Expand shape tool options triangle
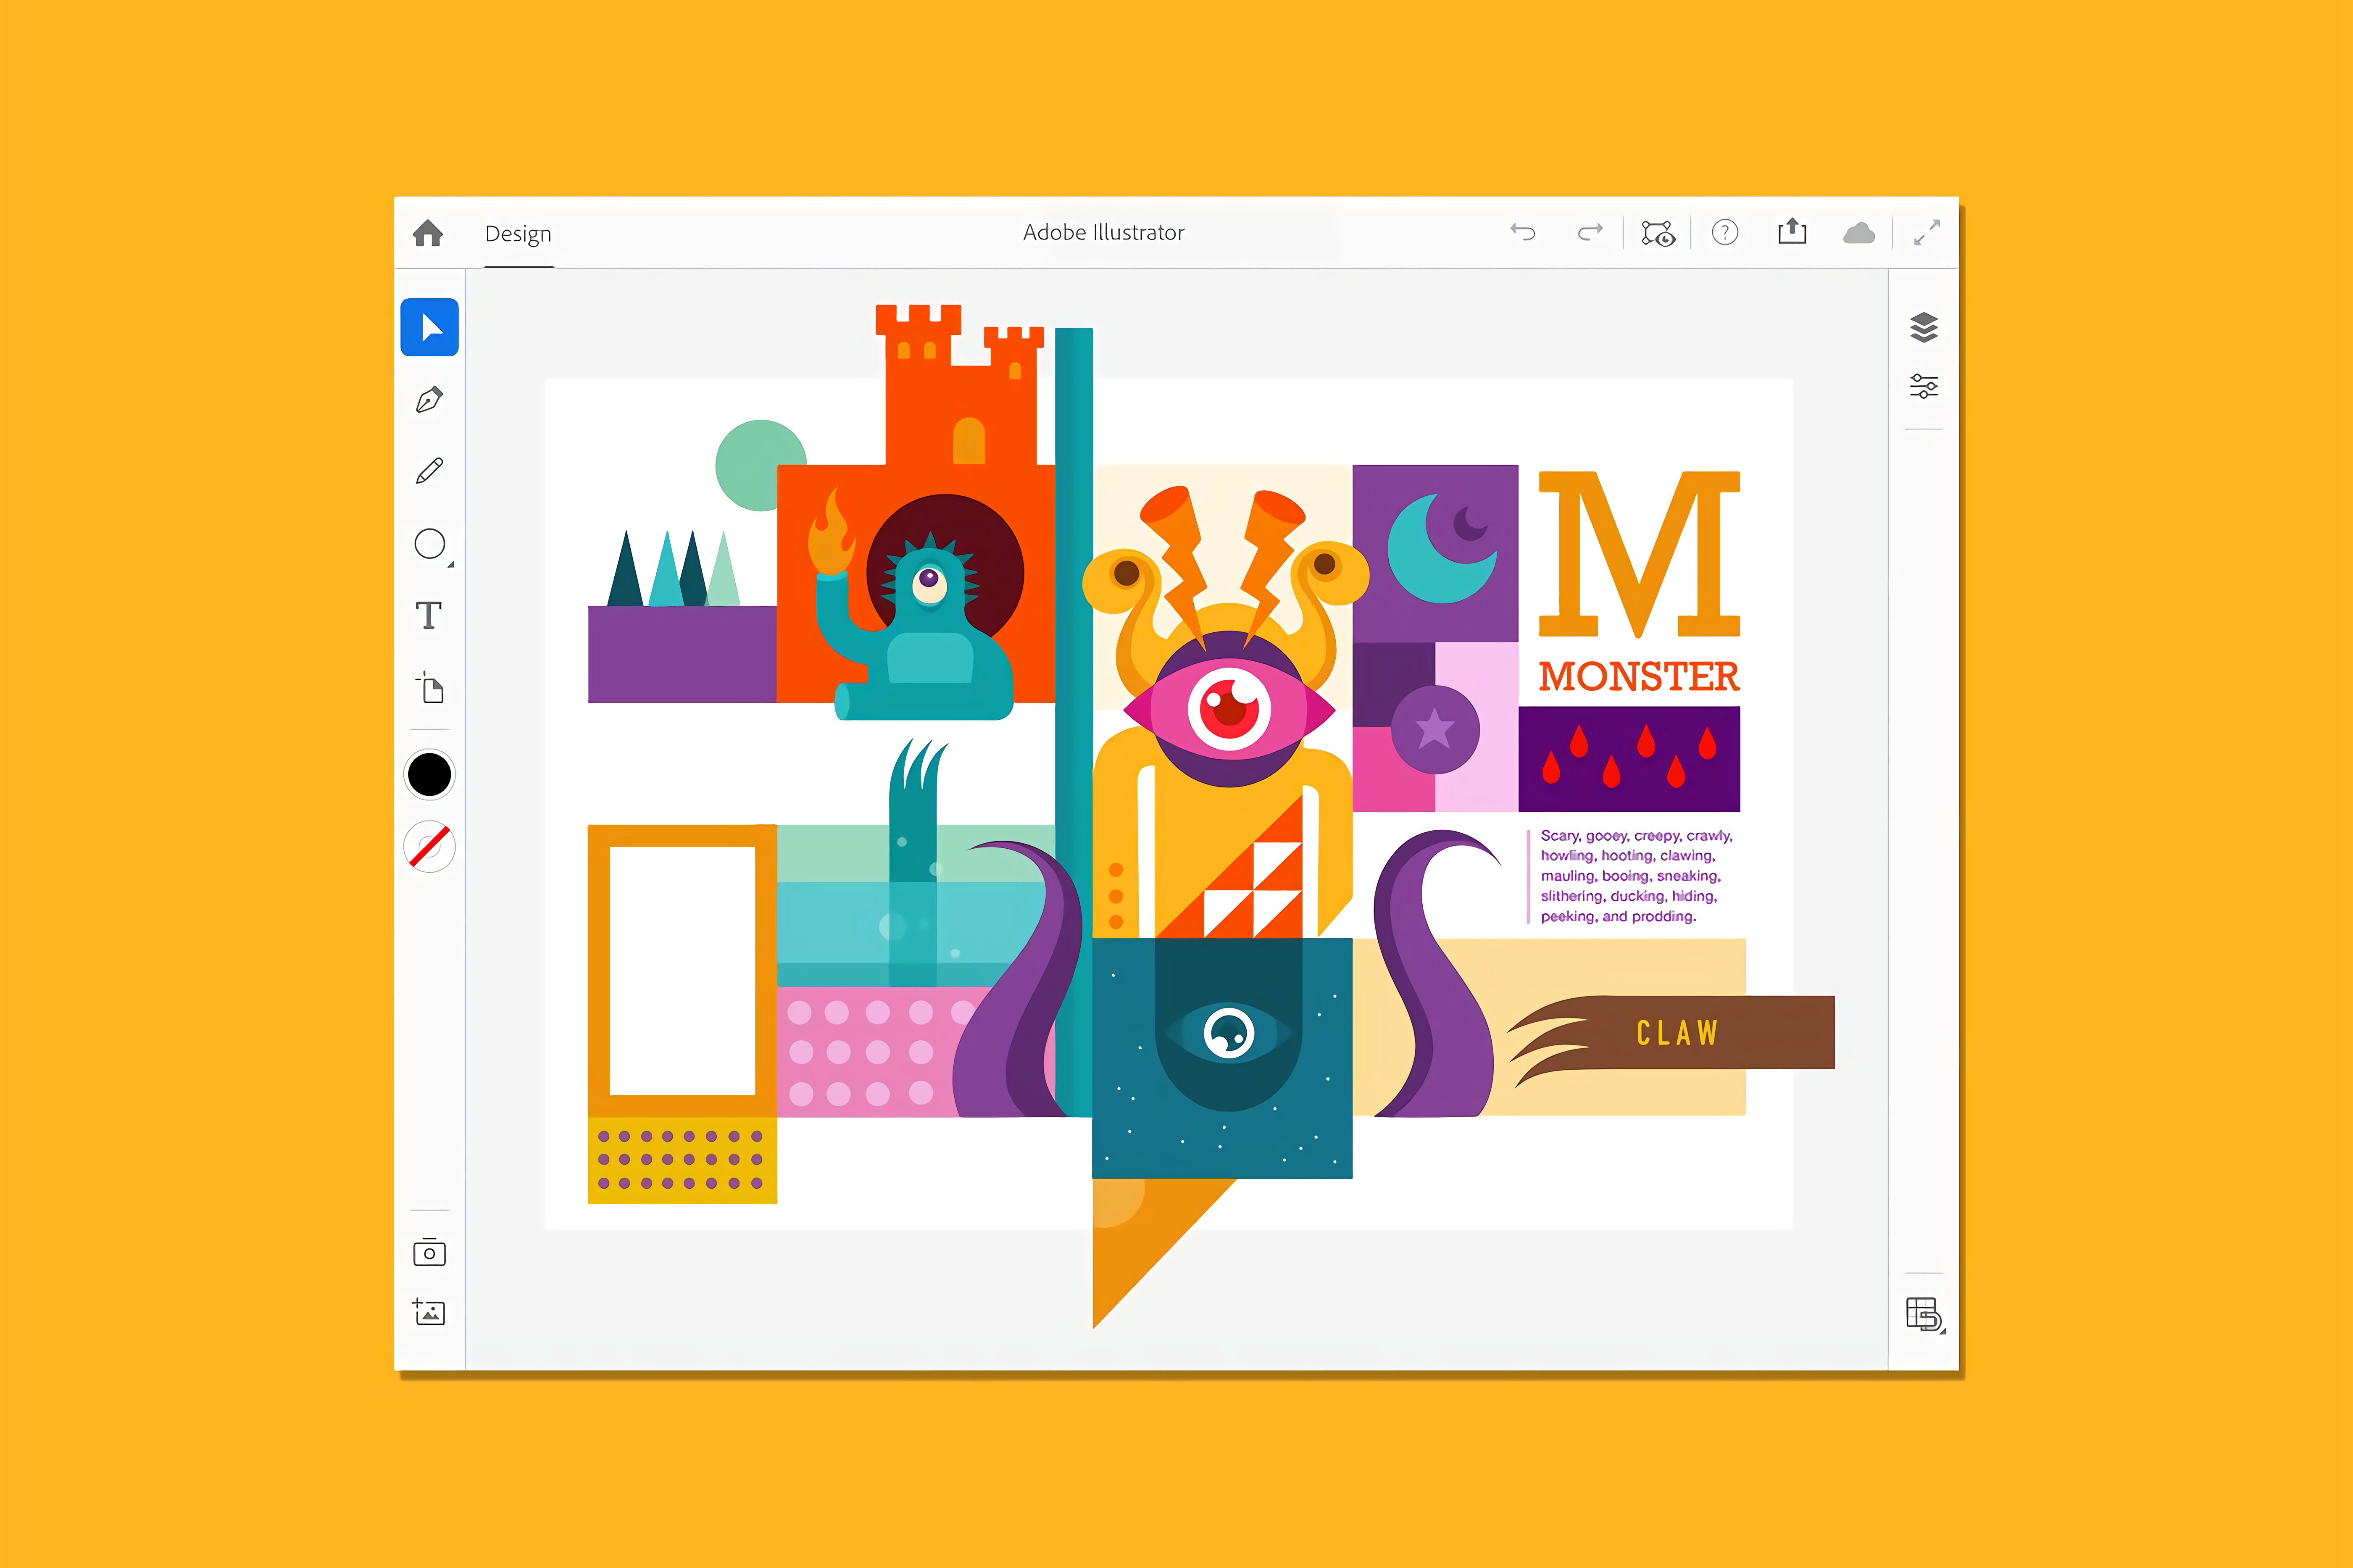 [x=451, y=565]
